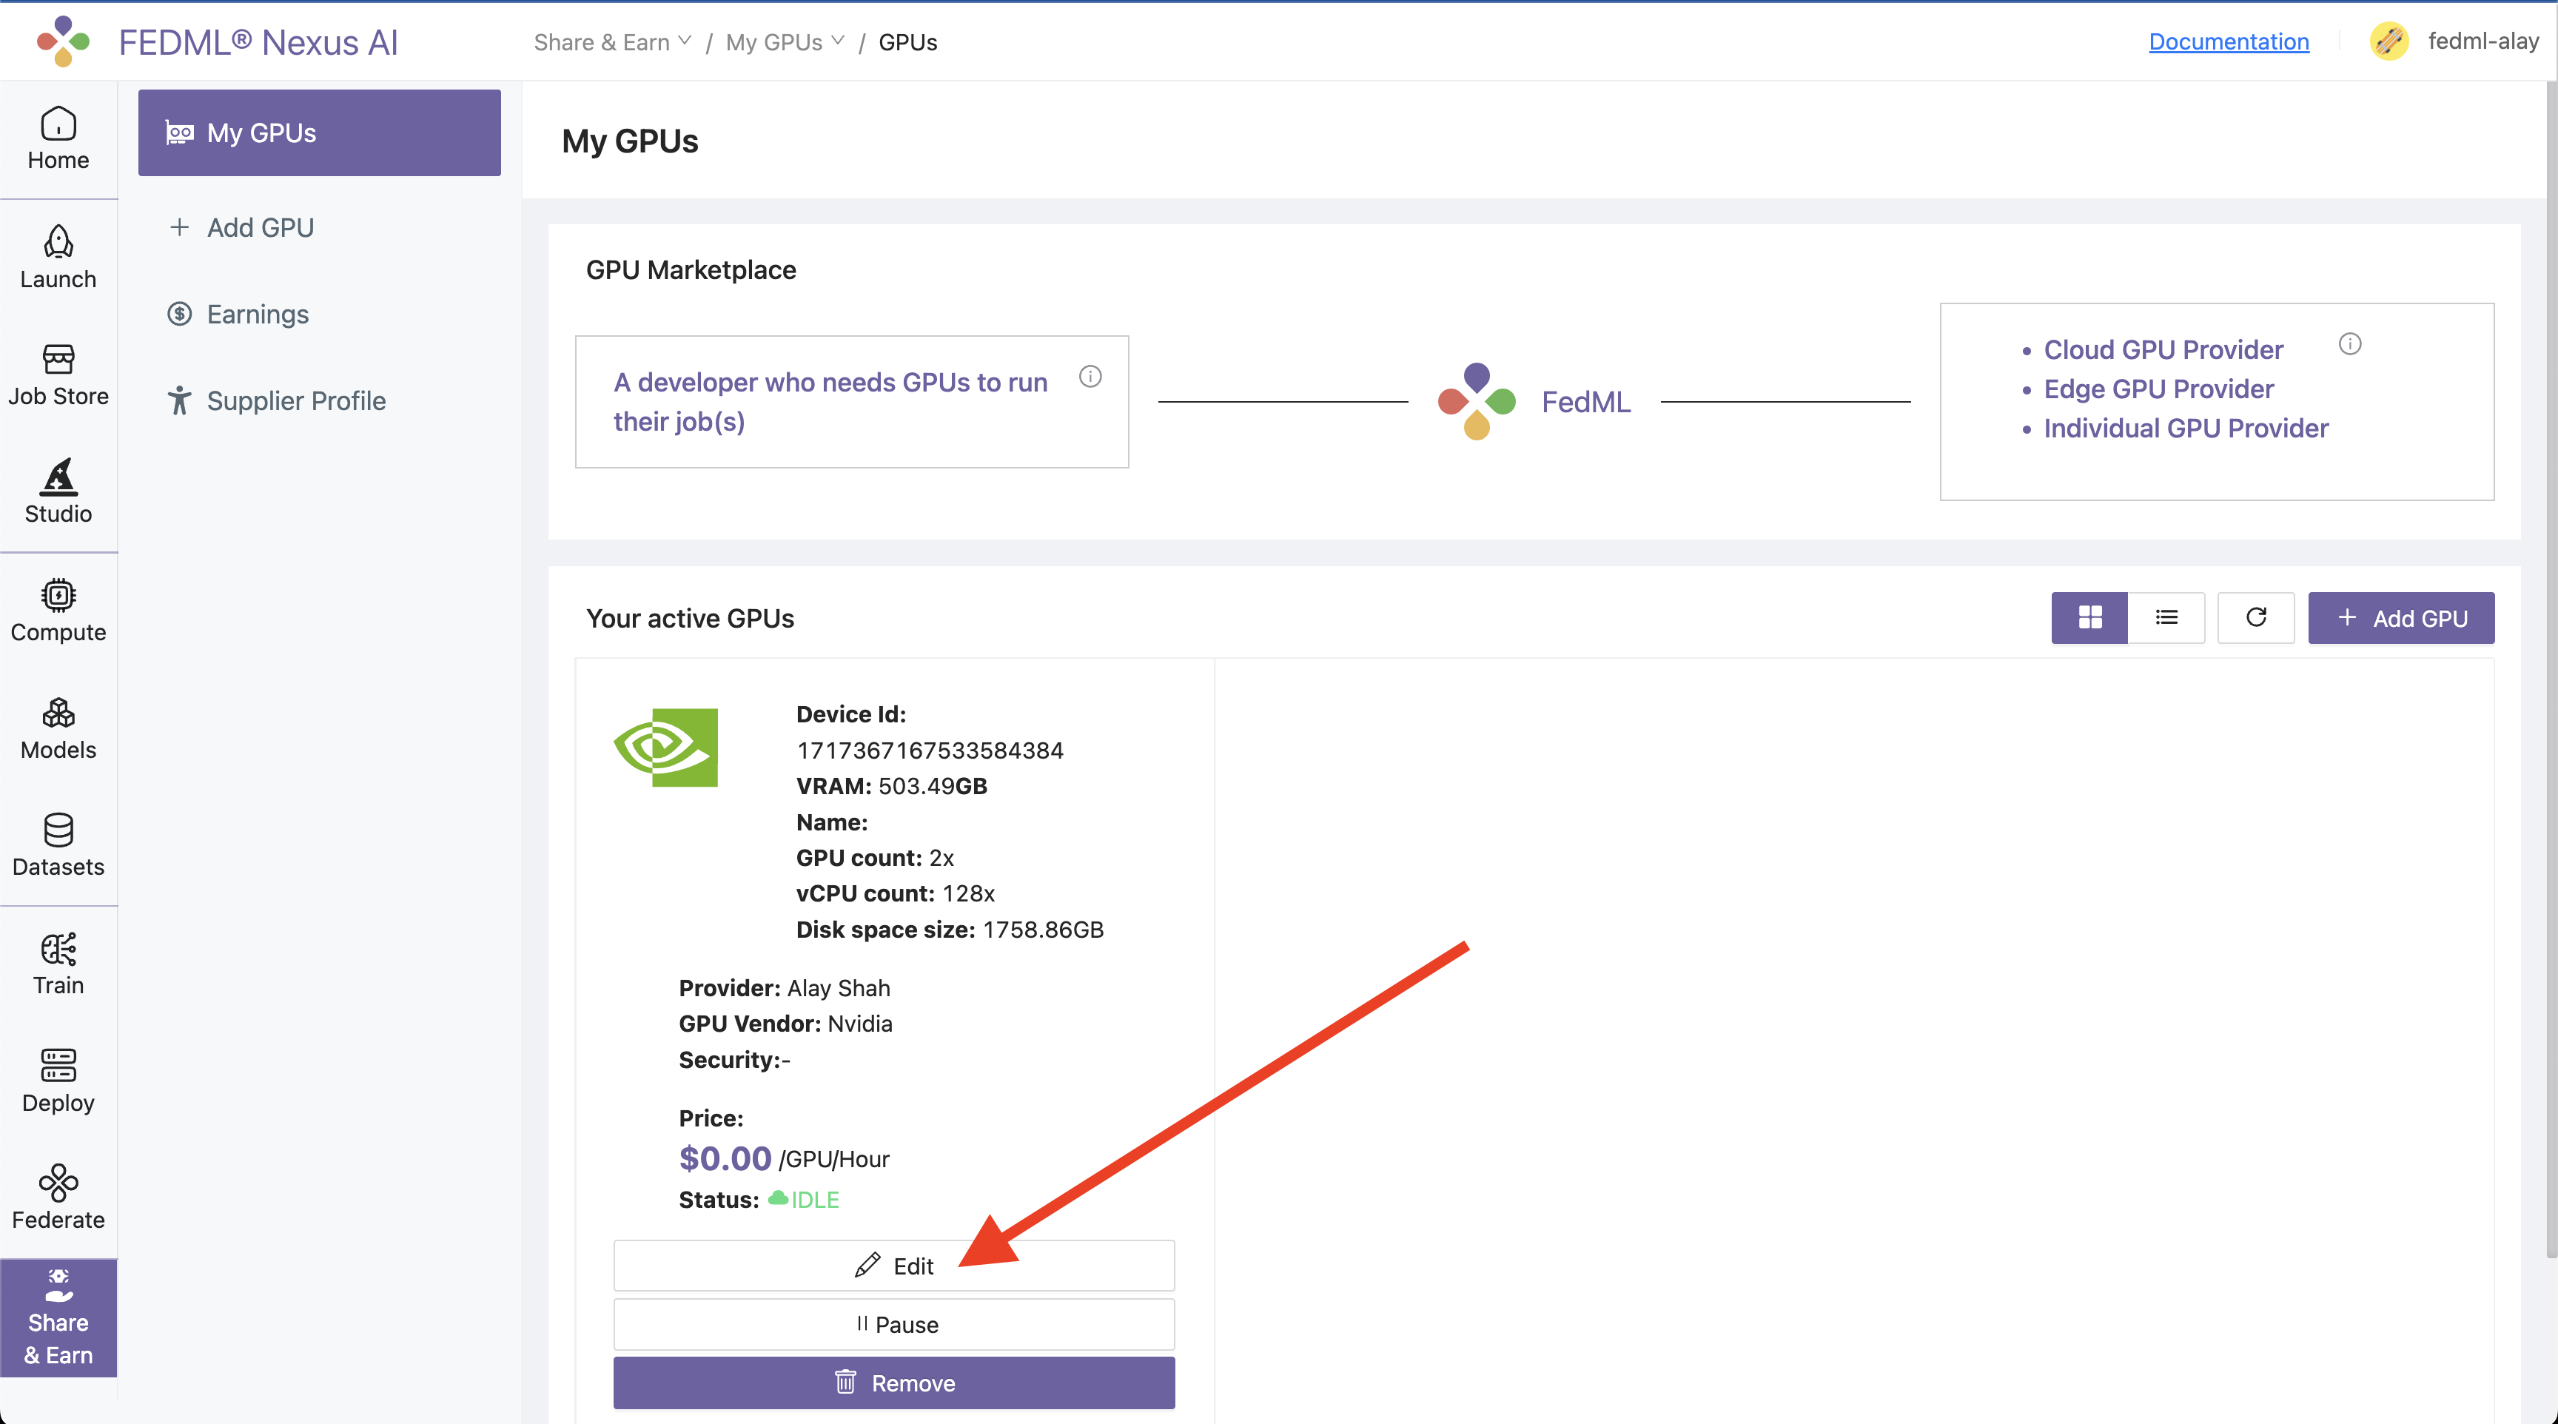Open the Documentation link
The height and width of the screenshot is (1424, 2558).
[x=2229, y=41]
